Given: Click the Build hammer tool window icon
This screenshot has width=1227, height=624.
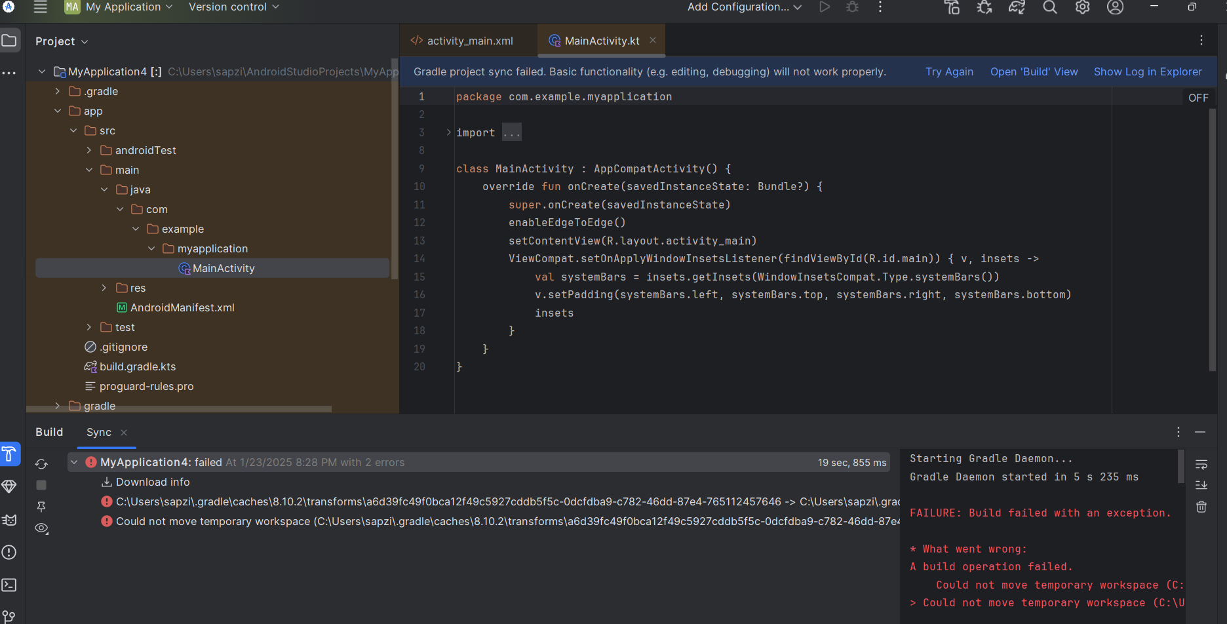Looking at the screenshot, I should 9,454.
